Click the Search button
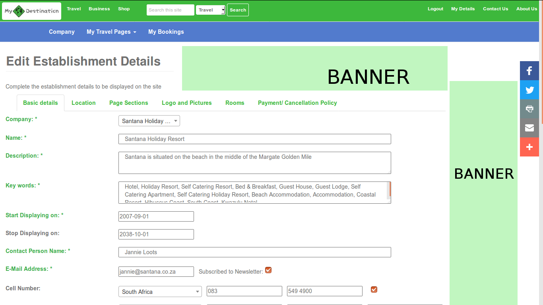The height and width of the screenshot is (305, 543). tap(238, 10)
